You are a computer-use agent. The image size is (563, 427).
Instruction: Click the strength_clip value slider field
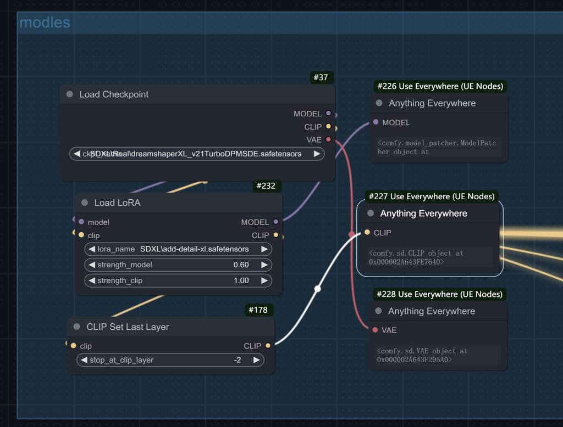[178, 280]
